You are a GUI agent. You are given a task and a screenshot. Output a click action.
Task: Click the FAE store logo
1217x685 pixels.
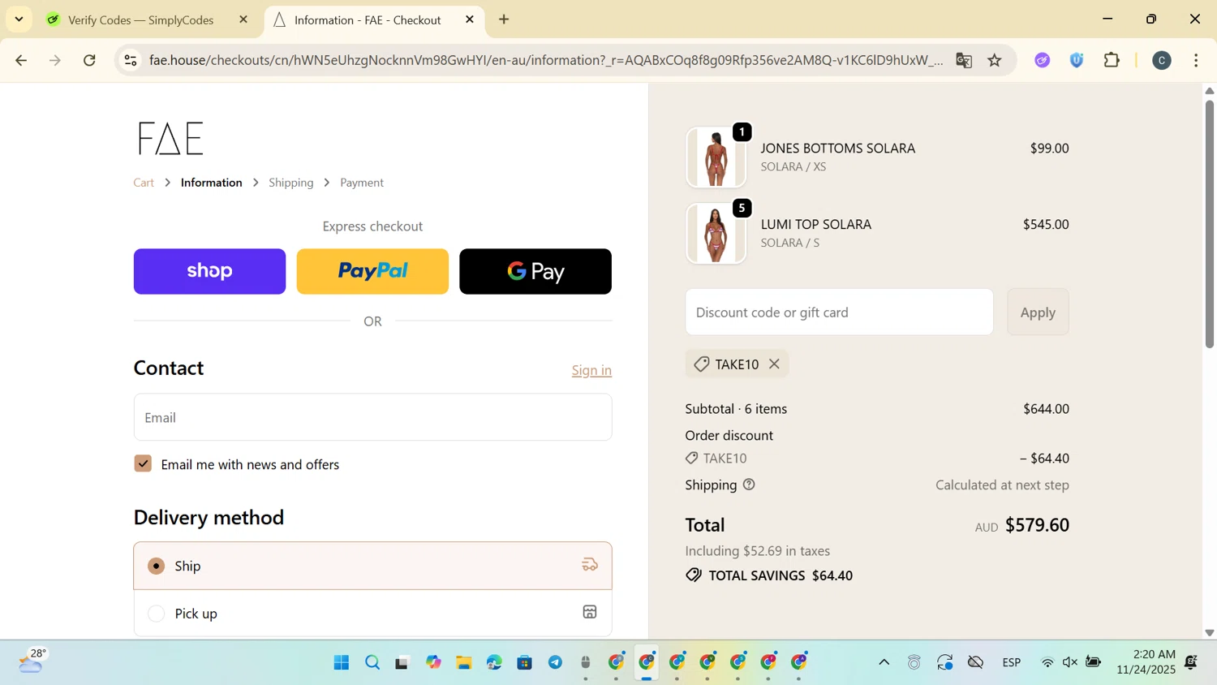click(x=170, y=139)
